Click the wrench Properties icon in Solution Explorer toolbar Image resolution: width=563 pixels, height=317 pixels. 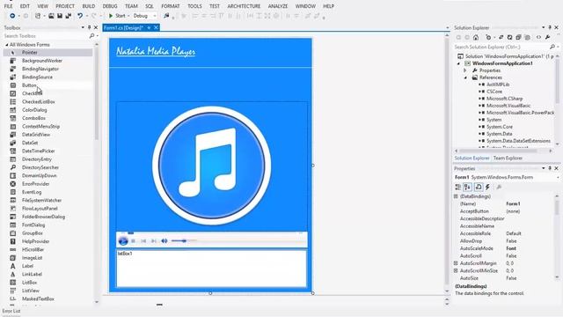tap(547, 37)
